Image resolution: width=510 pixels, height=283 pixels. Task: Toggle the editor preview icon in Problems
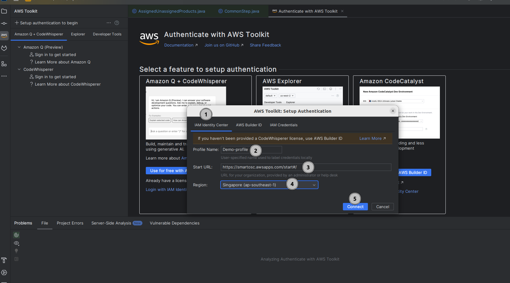click(x=16, y=259)
